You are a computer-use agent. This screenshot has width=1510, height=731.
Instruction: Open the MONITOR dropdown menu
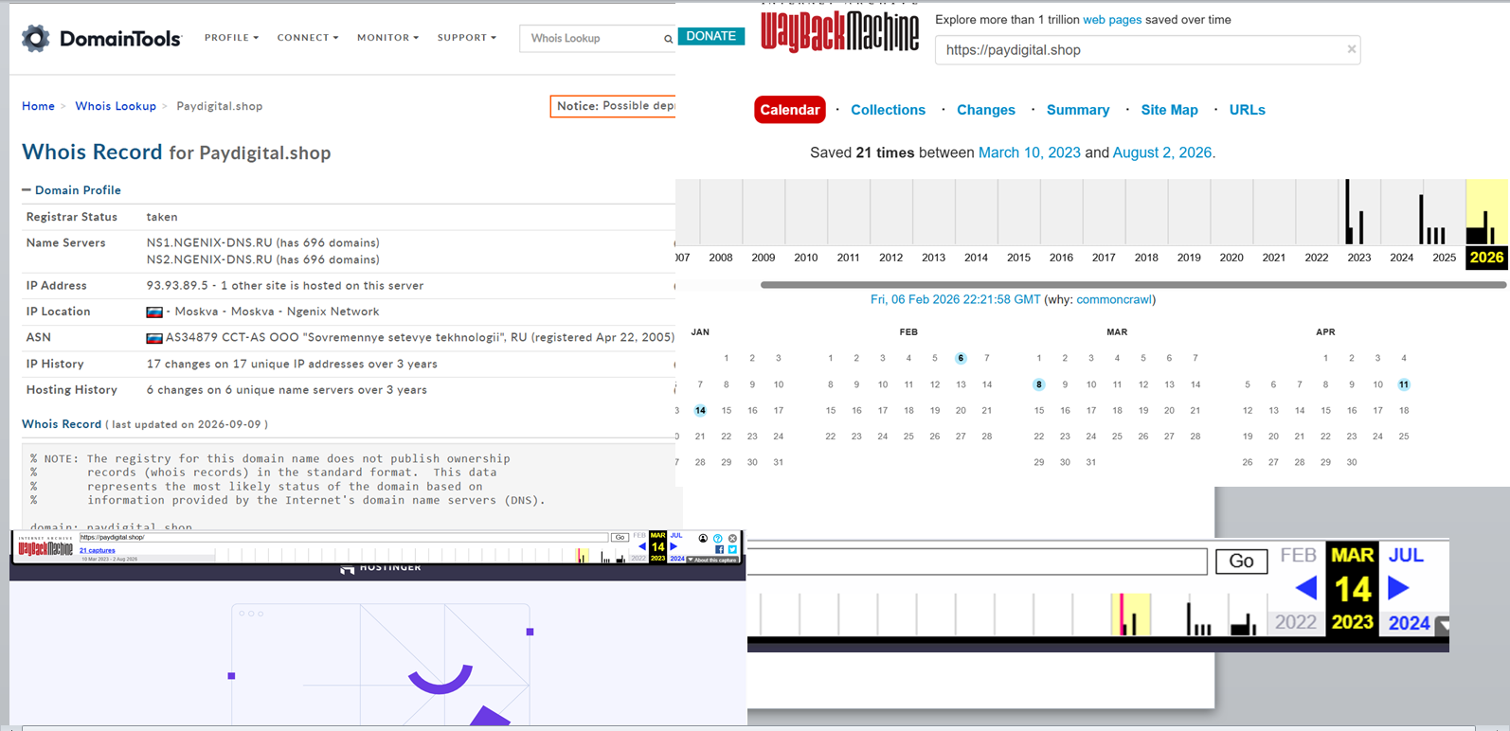coord(388,38)
